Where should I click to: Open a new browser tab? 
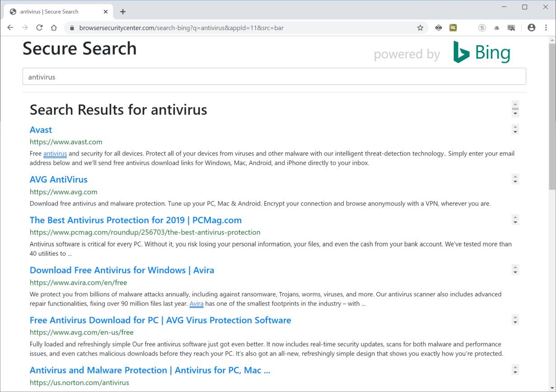123,12
